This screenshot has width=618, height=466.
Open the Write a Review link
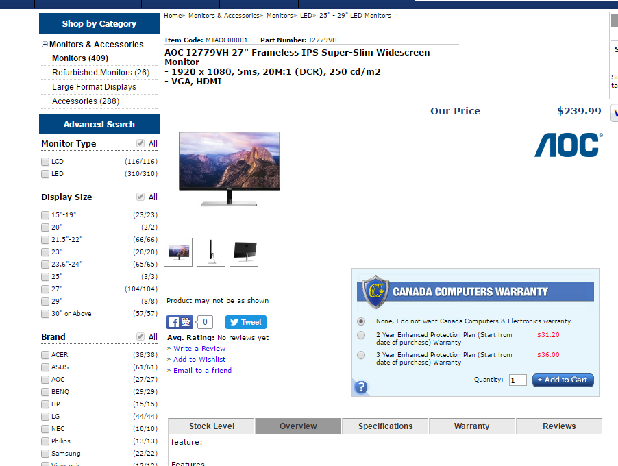coord(199,349)
